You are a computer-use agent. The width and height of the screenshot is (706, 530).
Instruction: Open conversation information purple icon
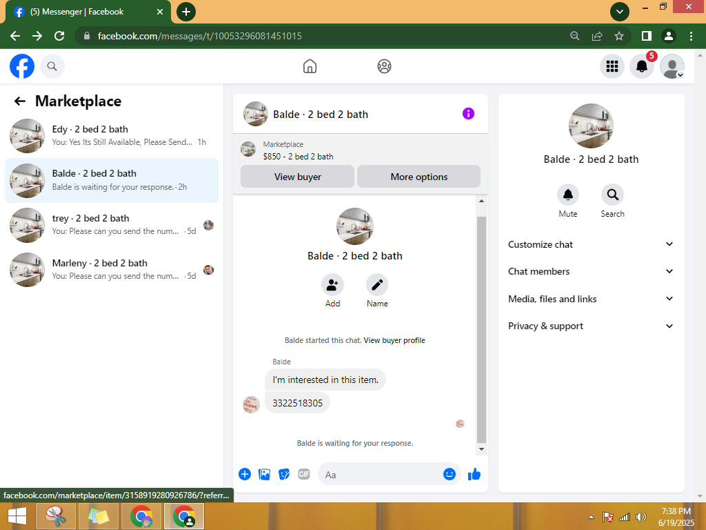pyautogui.click(x=468, y=114)
